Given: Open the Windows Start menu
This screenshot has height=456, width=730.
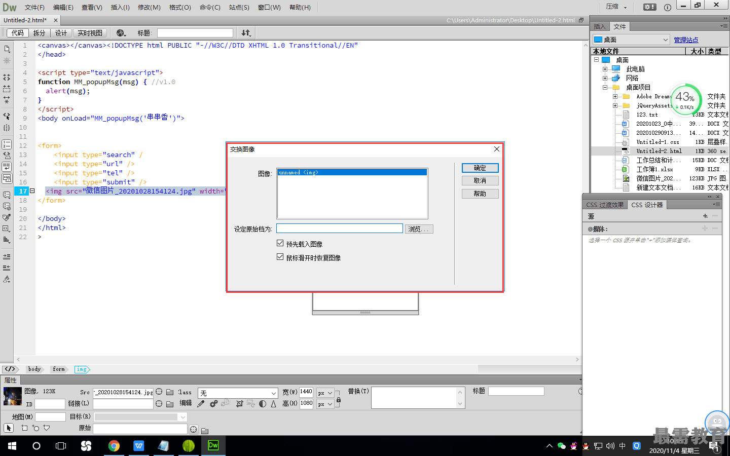Looking at the screenshot, I should [x=12, y=445].
